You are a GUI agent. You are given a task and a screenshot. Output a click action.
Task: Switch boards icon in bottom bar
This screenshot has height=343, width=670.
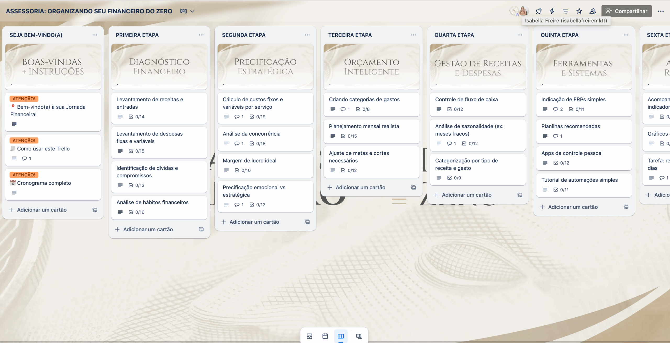359,336
